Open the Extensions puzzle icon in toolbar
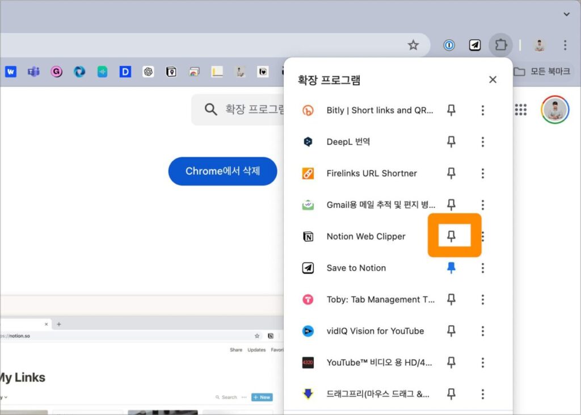Image resolution: width=581 pixels, height=415 pixels. [x=500, y=45]
